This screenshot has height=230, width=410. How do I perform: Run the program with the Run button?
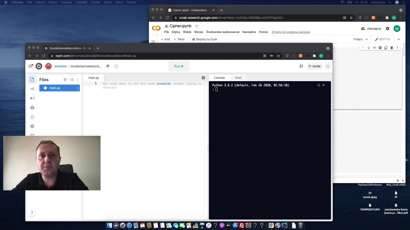(179, 66)
